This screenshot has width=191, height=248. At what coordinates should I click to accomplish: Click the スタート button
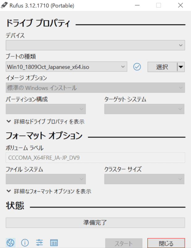(x=124, y=243)
